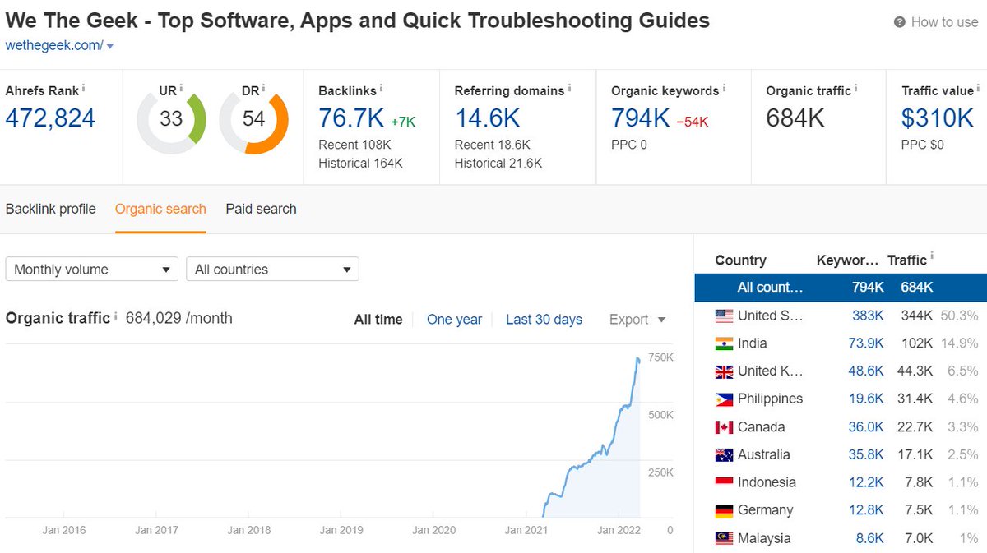Open the All countries filter dropdown
The width and height of the screenshot is (987, 553).
(274, 269)
